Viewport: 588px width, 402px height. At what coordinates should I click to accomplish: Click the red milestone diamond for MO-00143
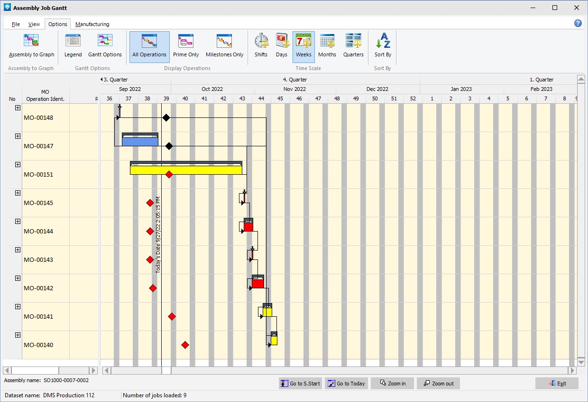150,259
